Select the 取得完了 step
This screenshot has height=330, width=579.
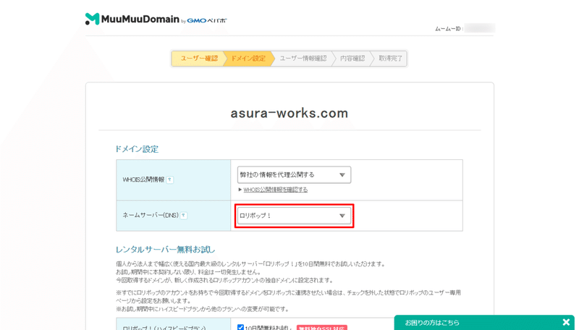[x=390, y=59]
